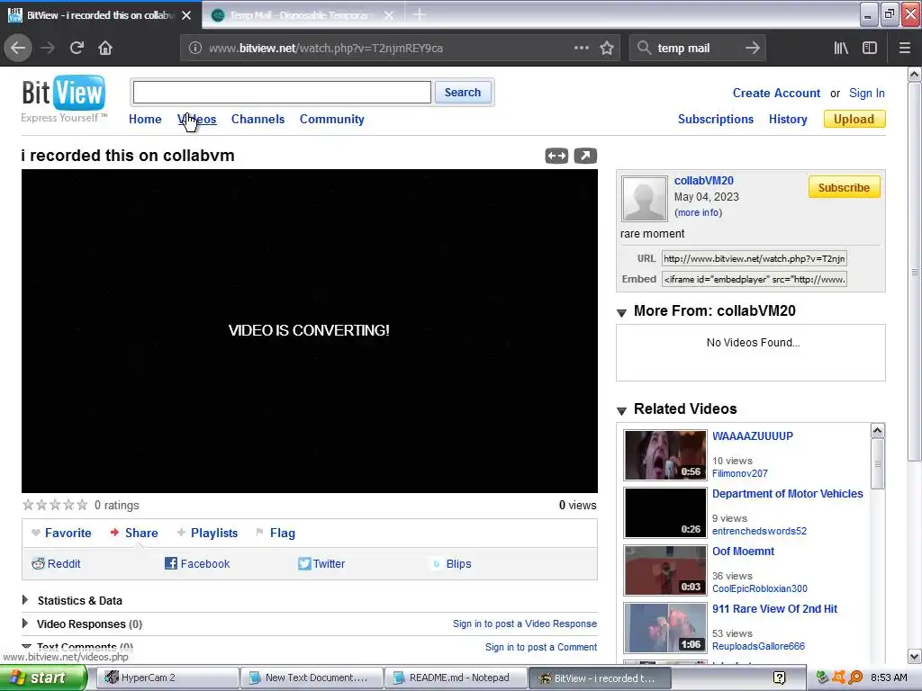The height and width of the screenshot is (691, 922).
Task: Open 911 Rare View Of 2nd Hit link
Action: tap(774, 609)
